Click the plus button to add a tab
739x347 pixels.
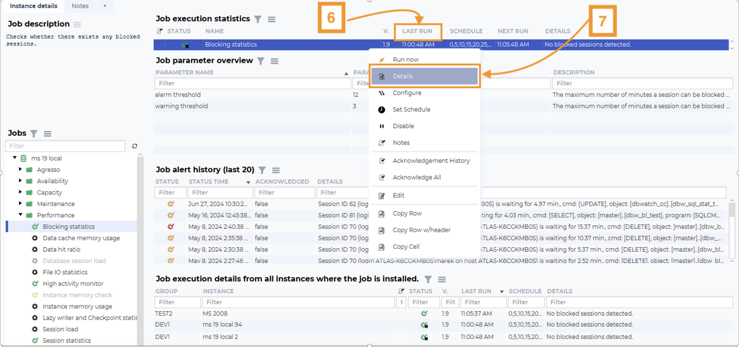tap(104, 6)
